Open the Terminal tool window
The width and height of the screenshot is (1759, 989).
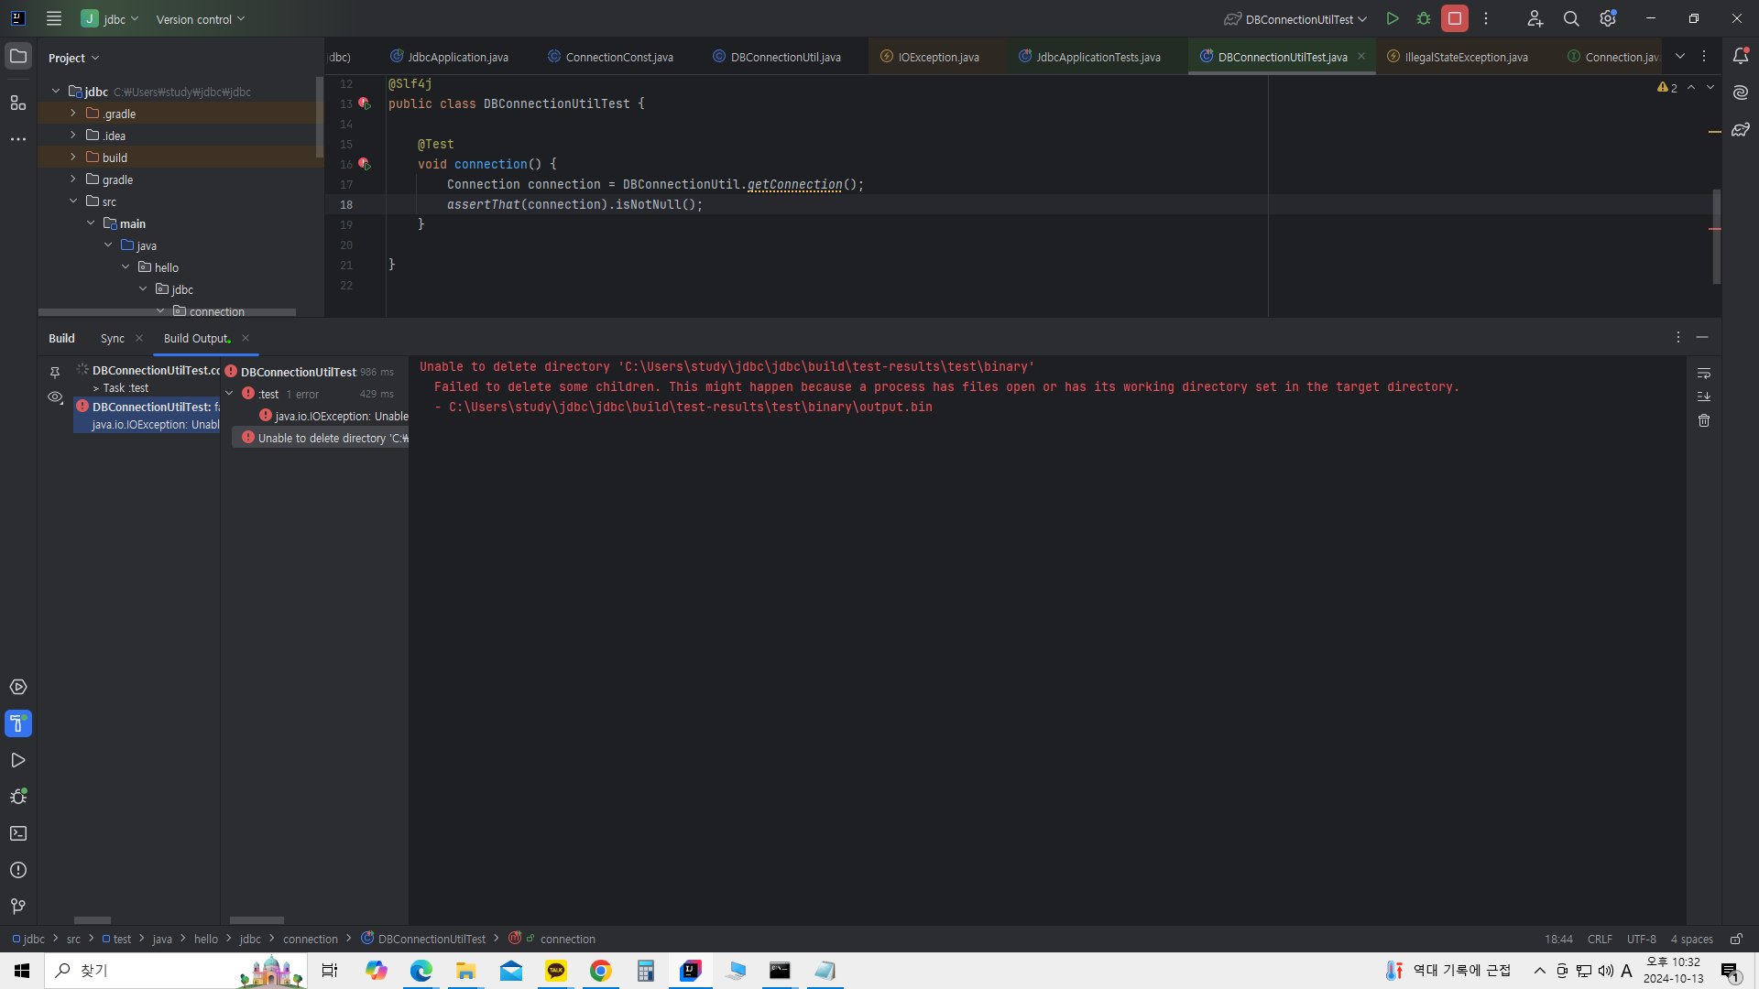pos(18,833)
